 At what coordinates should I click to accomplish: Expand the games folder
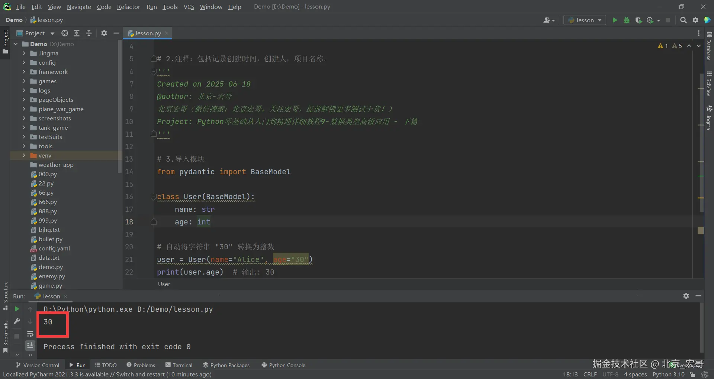click(24, 81)
